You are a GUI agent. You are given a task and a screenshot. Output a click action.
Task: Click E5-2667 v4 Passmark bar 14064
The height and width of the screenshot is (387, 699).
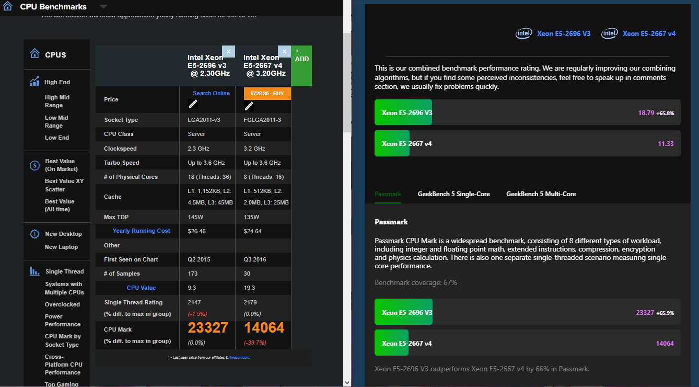(528, 343)
